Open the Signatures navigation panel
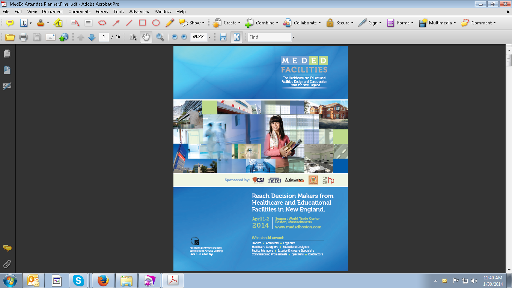 7,86
